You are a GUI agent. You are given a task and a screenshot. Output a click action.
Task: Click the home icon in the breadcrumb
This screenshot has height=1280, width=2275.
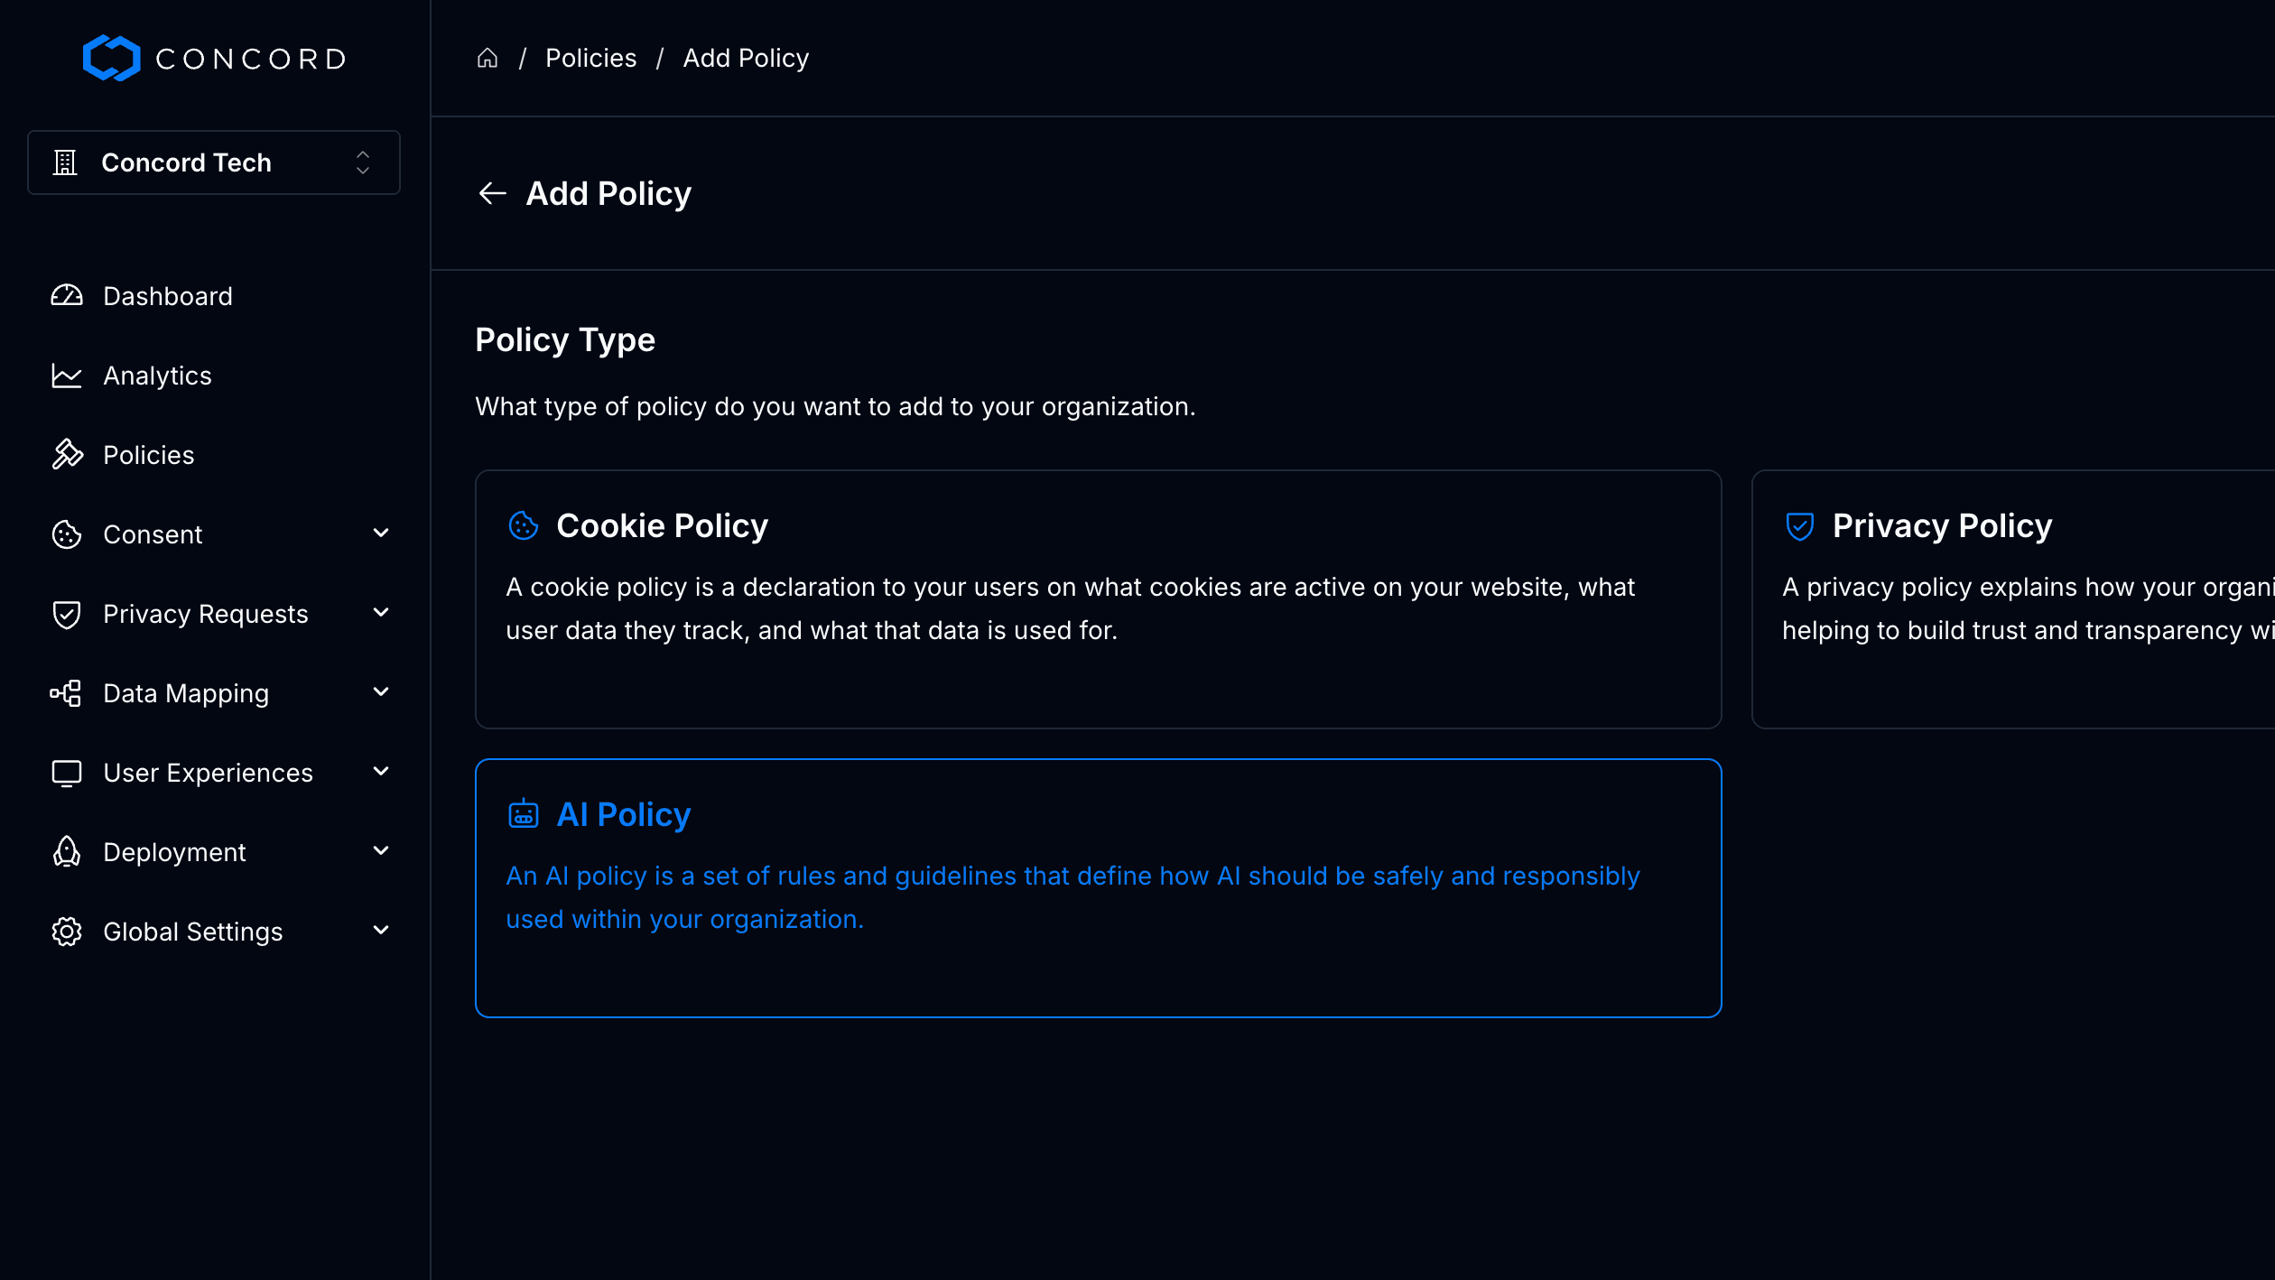click(x=487, y=57)
